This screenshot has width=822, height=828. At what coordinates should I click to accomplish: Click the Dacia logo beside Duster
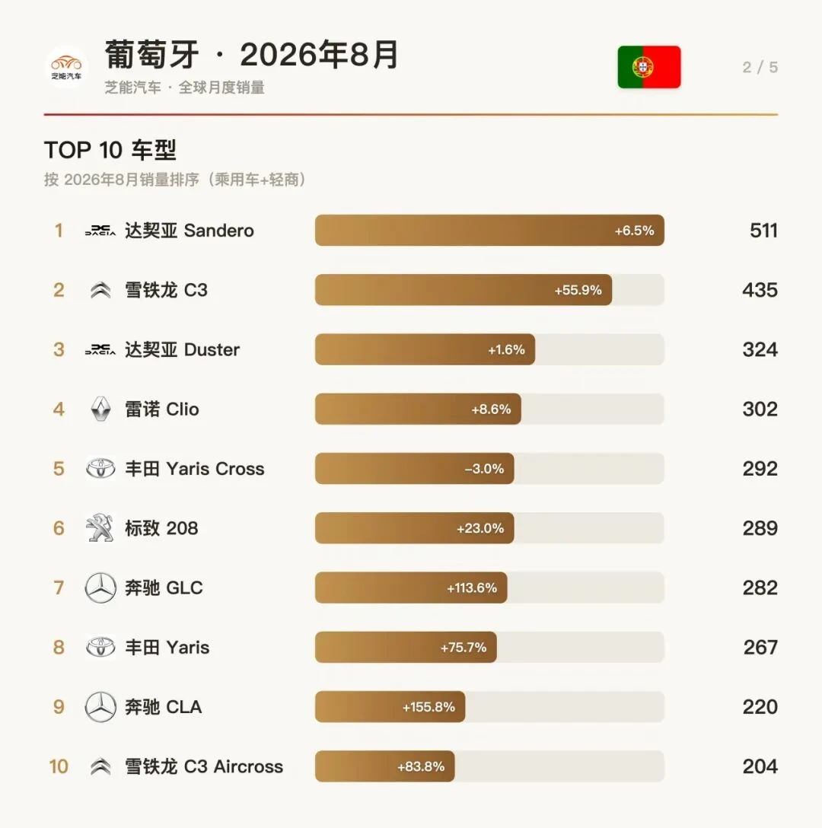(x=100, y=349)
